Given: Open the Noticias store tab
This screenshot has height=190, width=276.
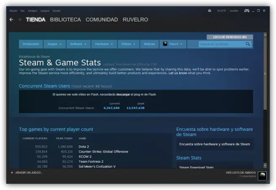Looking at the screenshot, I should click(149, 44).
